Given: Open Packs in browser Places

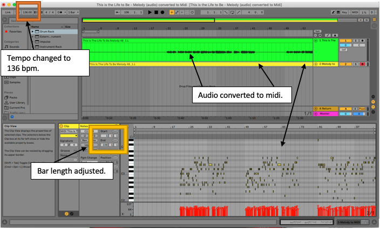Looking at the screenshot, I should point(13,97).
